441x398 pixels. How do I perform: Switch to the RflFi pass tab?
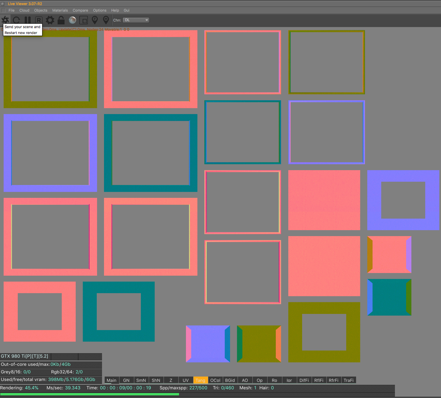[x=319, y=380]
